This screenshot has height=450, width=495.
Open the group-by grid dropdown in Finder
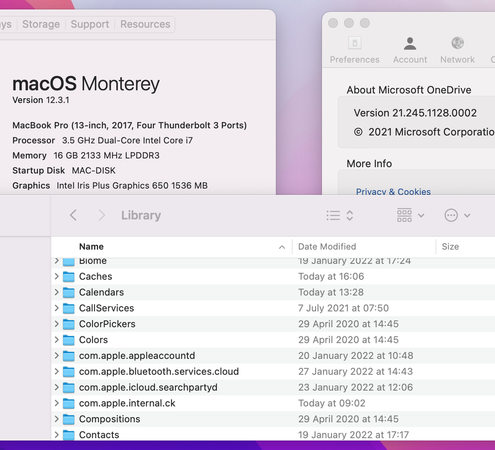point(410,216)
